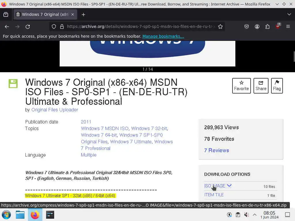This screenshot has height=221, width=295.
Task: Add item to Favorites
Action: [x=241, y=86]
